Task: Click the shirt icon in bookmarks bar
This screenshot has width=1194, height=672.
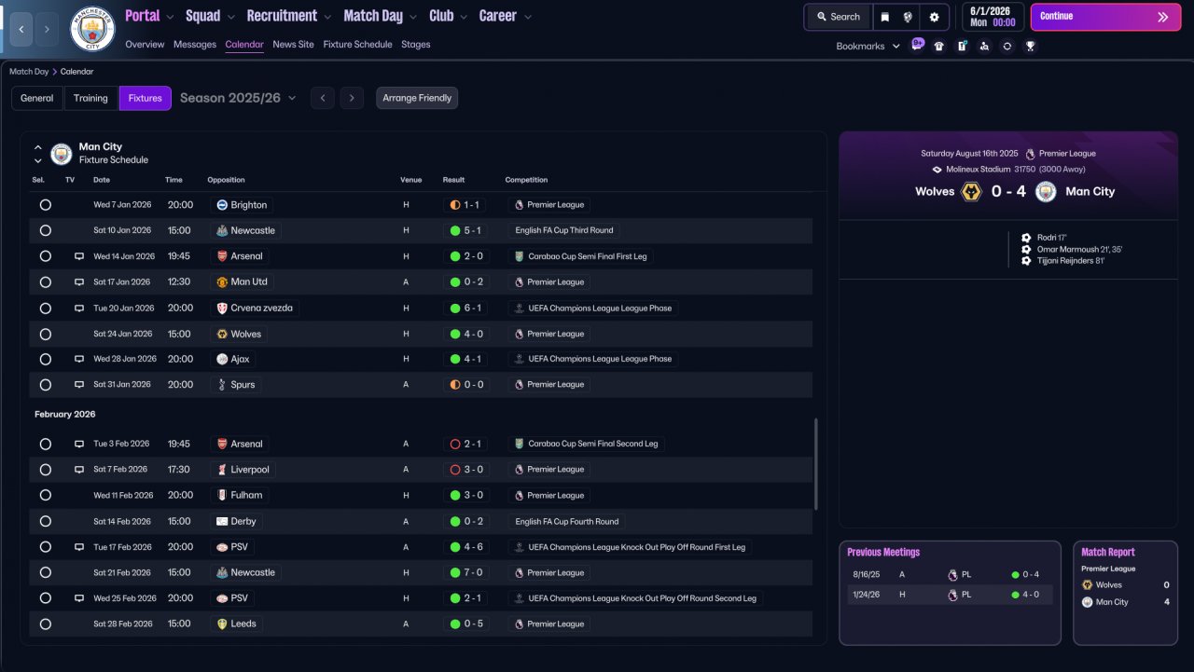Action: (x=939, y=46)
